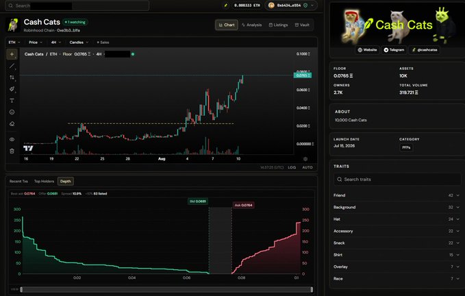Switch to the Vault tab

[302, 25]
